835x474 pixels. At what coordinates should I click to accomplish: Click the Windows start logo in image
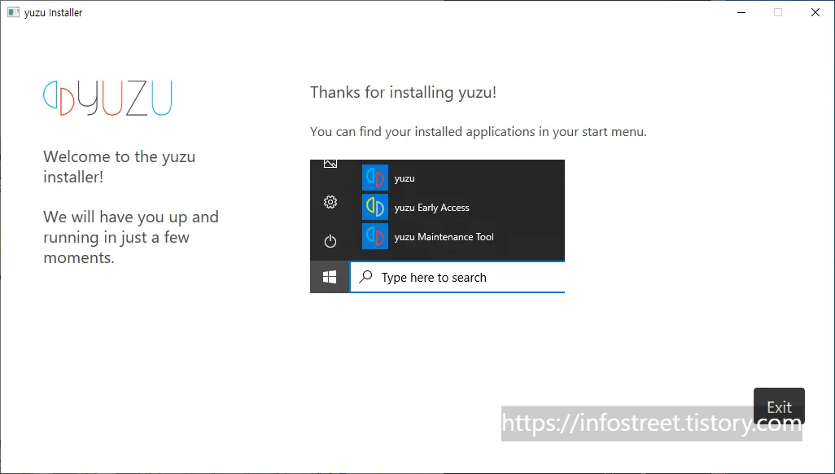click(x=330, y=277)
